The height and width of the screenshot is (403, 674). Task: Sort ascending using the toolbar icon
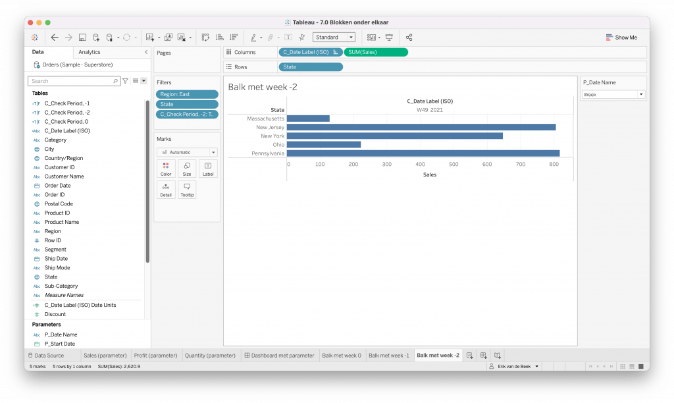[x=219, y=38]
